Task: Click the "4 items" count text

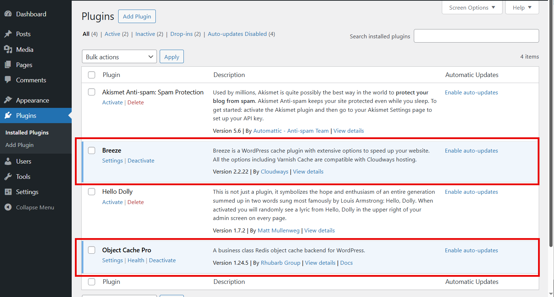Action: (530, 57)
